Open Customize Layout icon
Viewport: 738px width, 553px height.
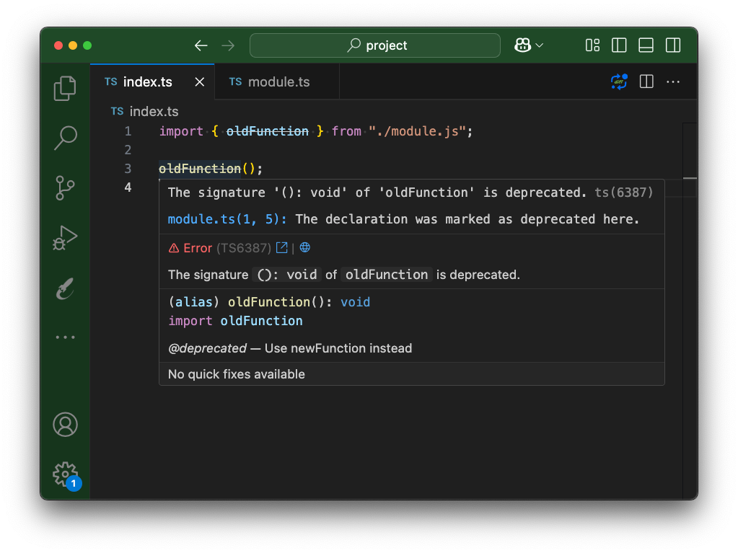point(592,45)
